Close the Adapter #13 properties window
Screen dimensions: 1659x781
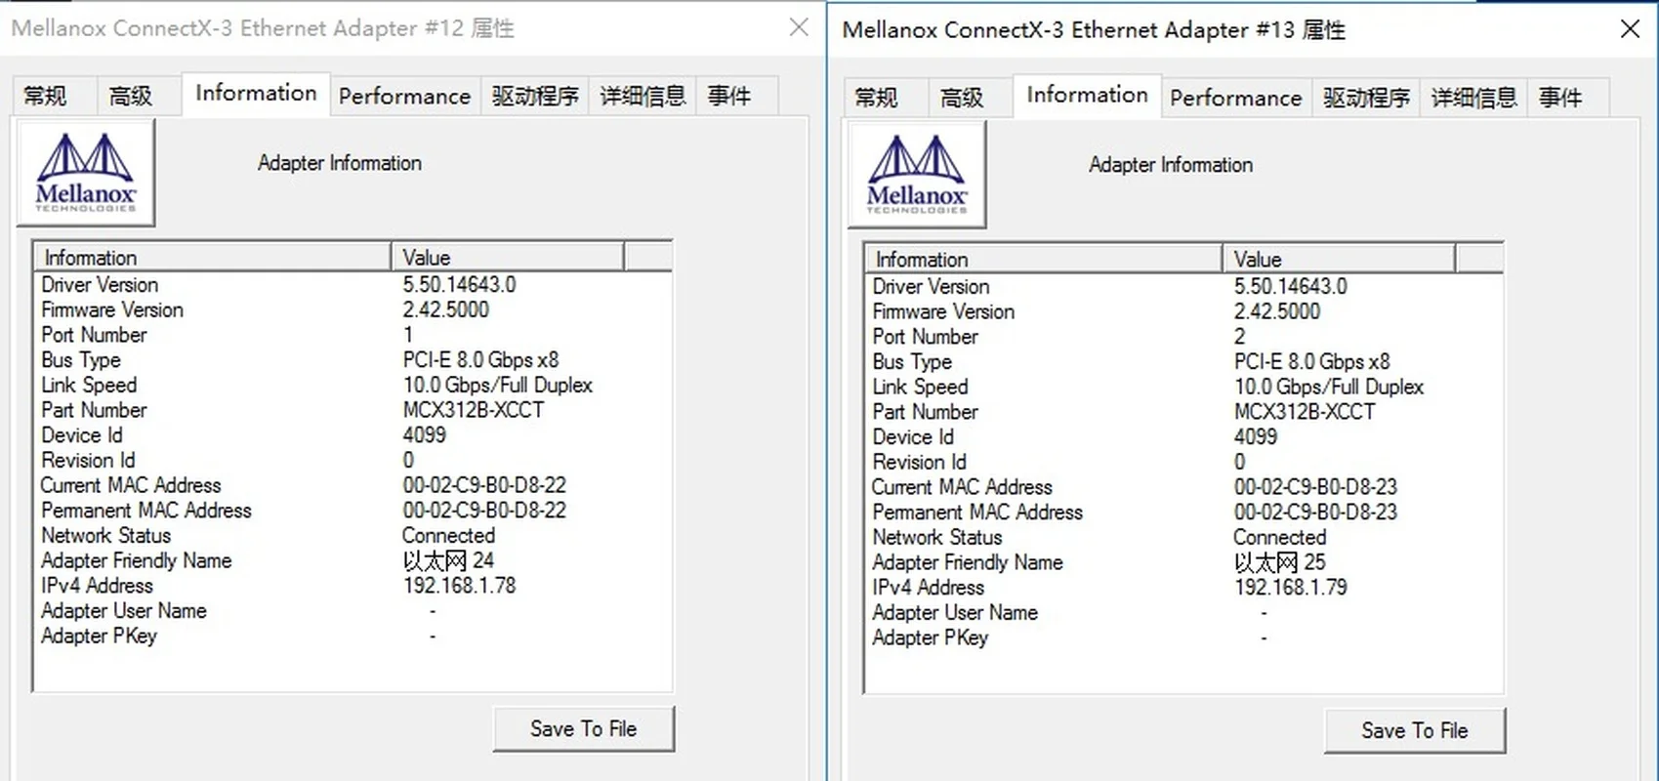[x=1630, y=29]
